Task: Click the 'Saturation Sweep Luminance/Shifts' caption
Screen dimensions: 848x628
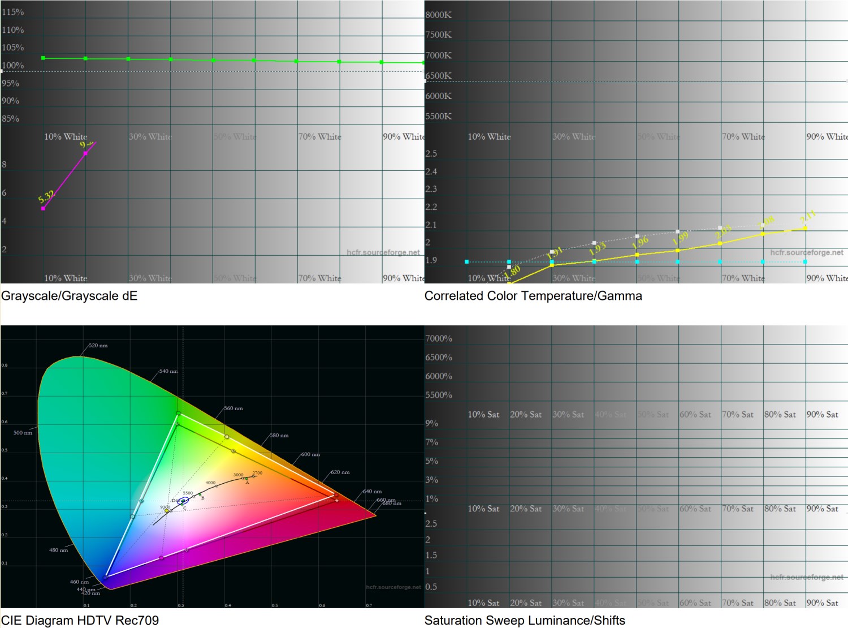Action: pyautogui.click(x=525, y=621)
